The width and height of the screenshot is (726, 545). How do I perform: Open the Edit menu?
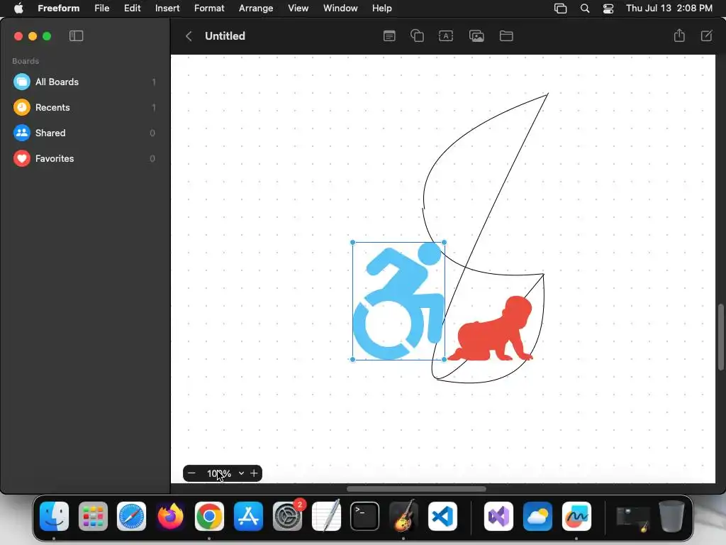(x=132, y=9)
